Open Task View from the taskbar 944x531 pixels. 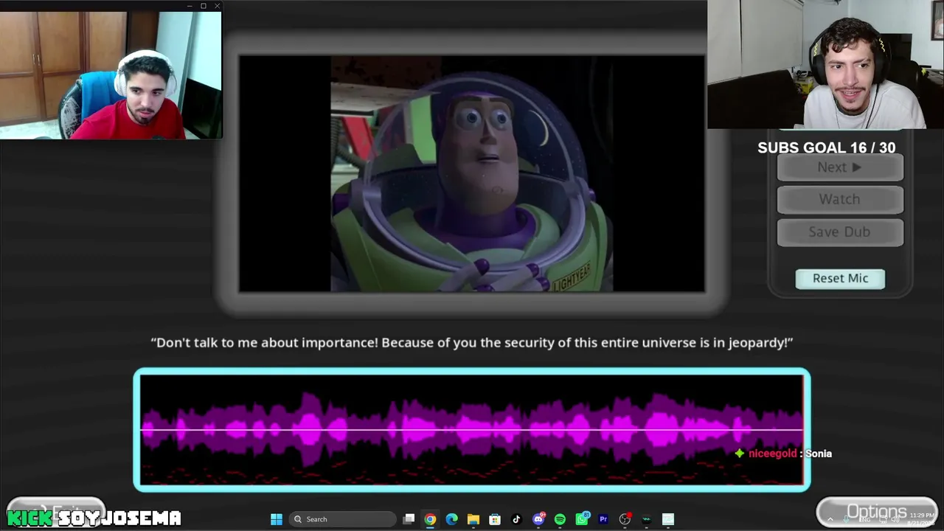[x=409, y=519]
